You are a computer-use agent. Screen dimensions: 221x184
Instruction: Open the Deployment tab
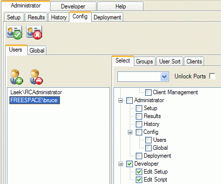point(108,17)
